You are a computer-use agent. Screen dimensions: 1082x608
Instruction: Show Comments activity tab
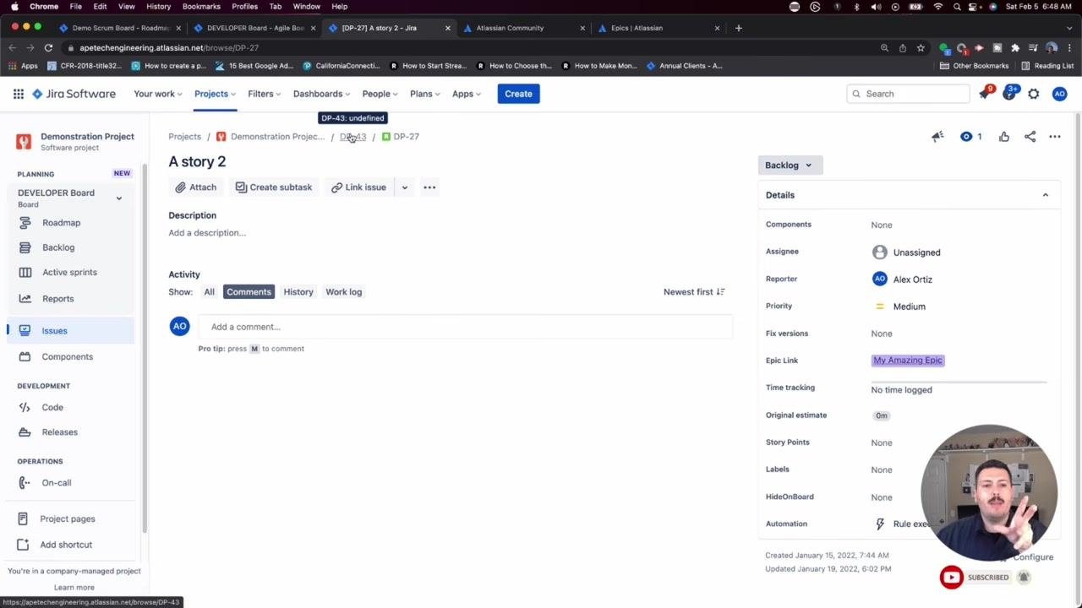pyautogui.click(x=249, y=292)
